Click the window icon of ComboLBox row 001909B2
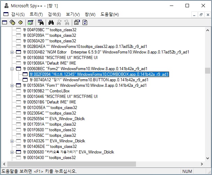Image resolution: width=212 pixels, height=175 pixels. click(x=18, y=91)
